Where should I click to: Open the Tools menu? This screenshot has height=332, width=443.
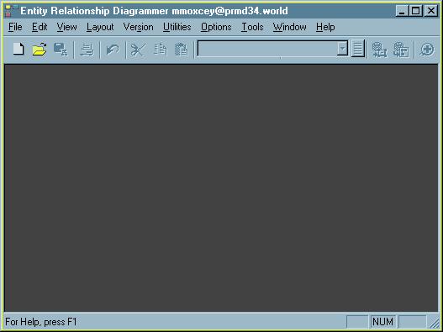252,27
